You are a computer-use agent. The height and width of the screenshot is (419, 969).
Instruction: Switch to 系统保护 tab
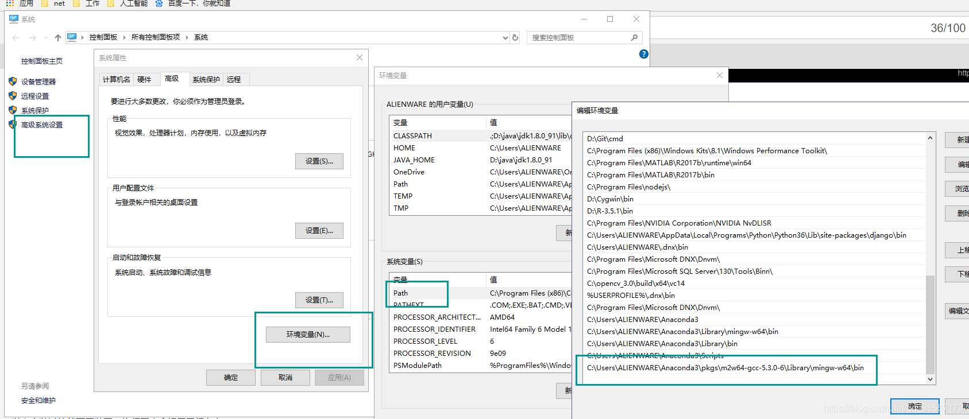tap(206, 80)
